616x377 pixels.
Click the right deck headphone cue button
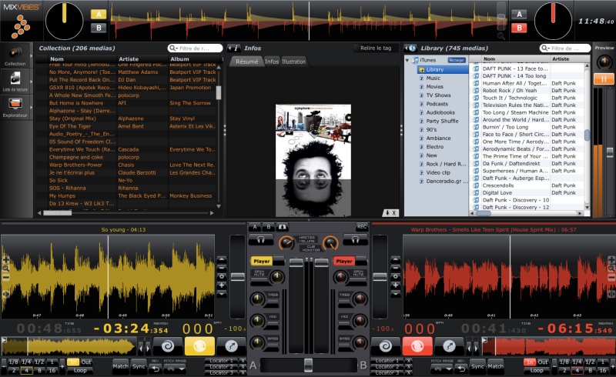pos(355,239)
